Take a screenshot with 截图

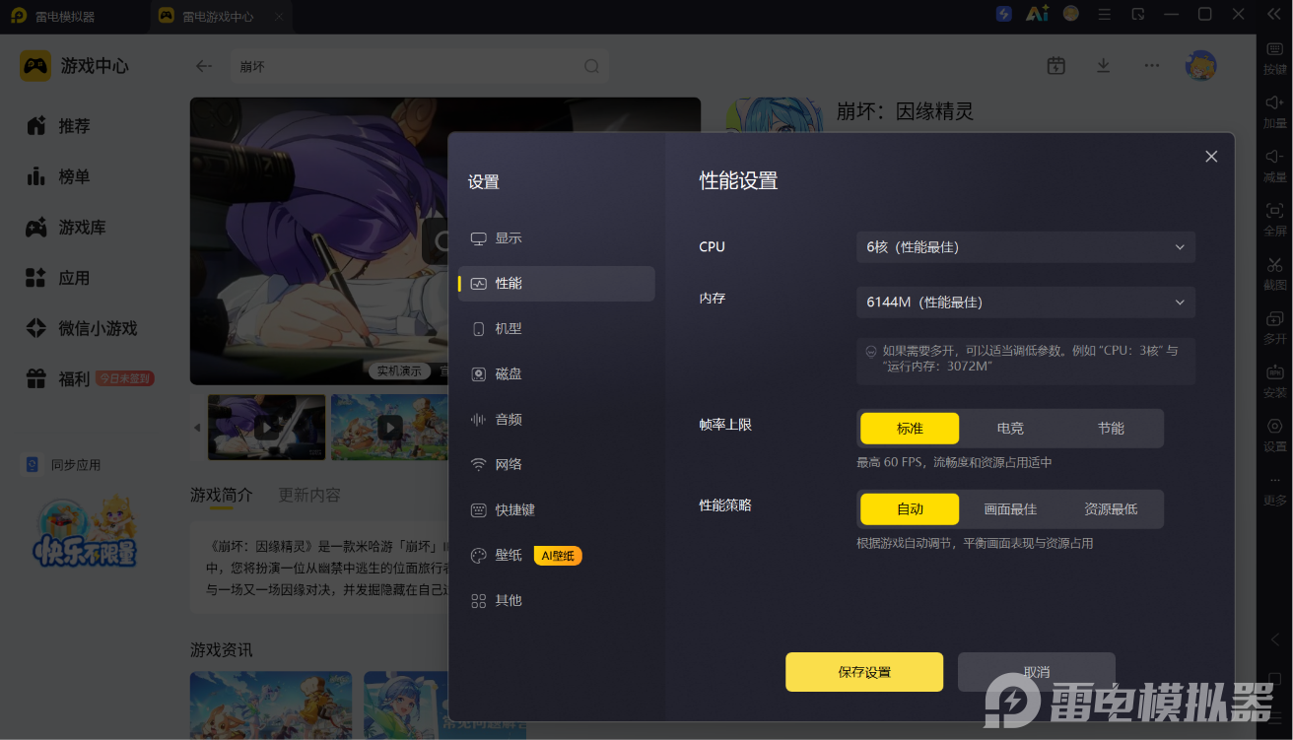pos(1274,273)
